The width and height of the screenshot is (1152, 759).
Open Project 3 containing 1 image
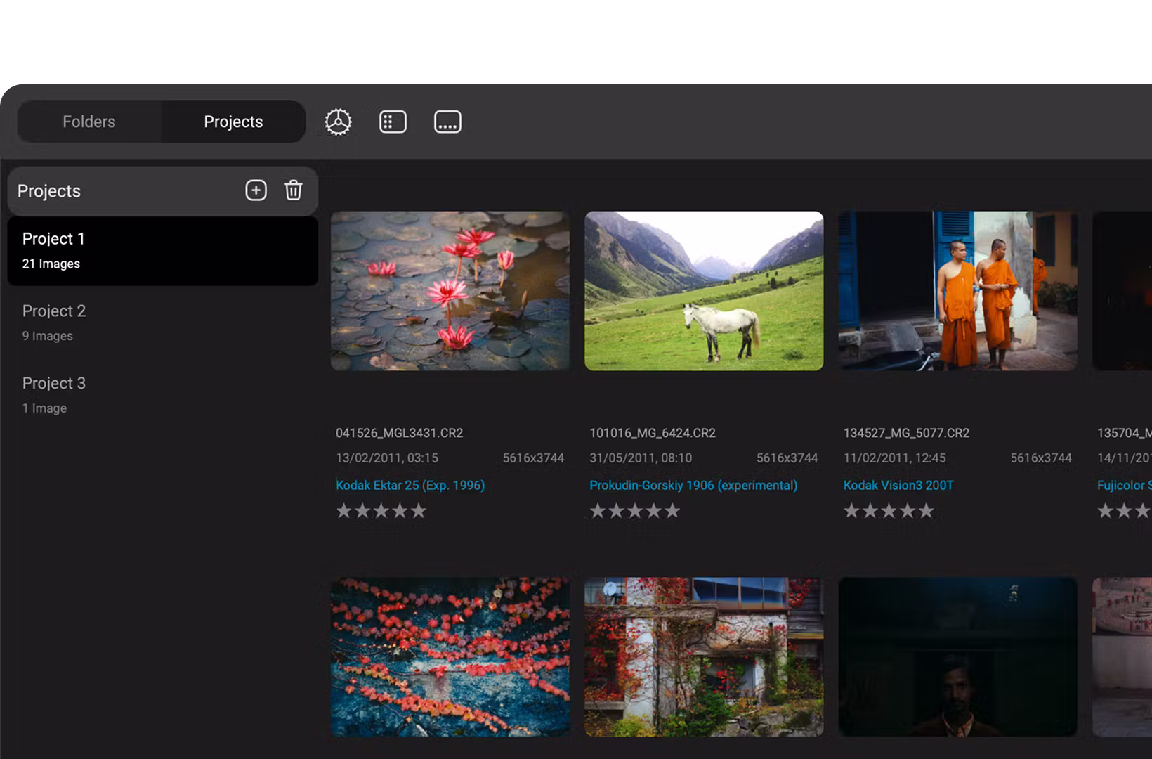point(162,395)
